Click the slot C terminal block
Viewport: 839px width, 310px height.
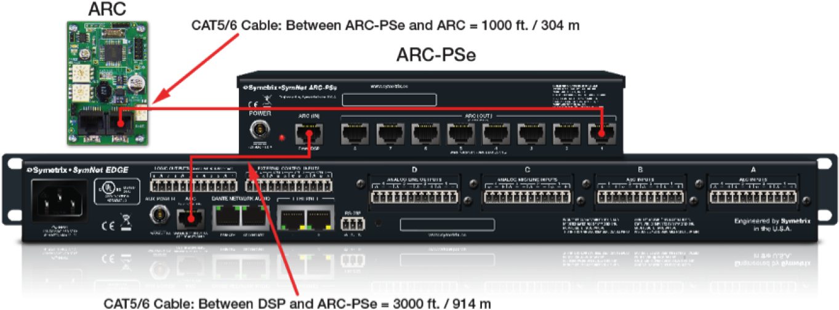[527, 197]
